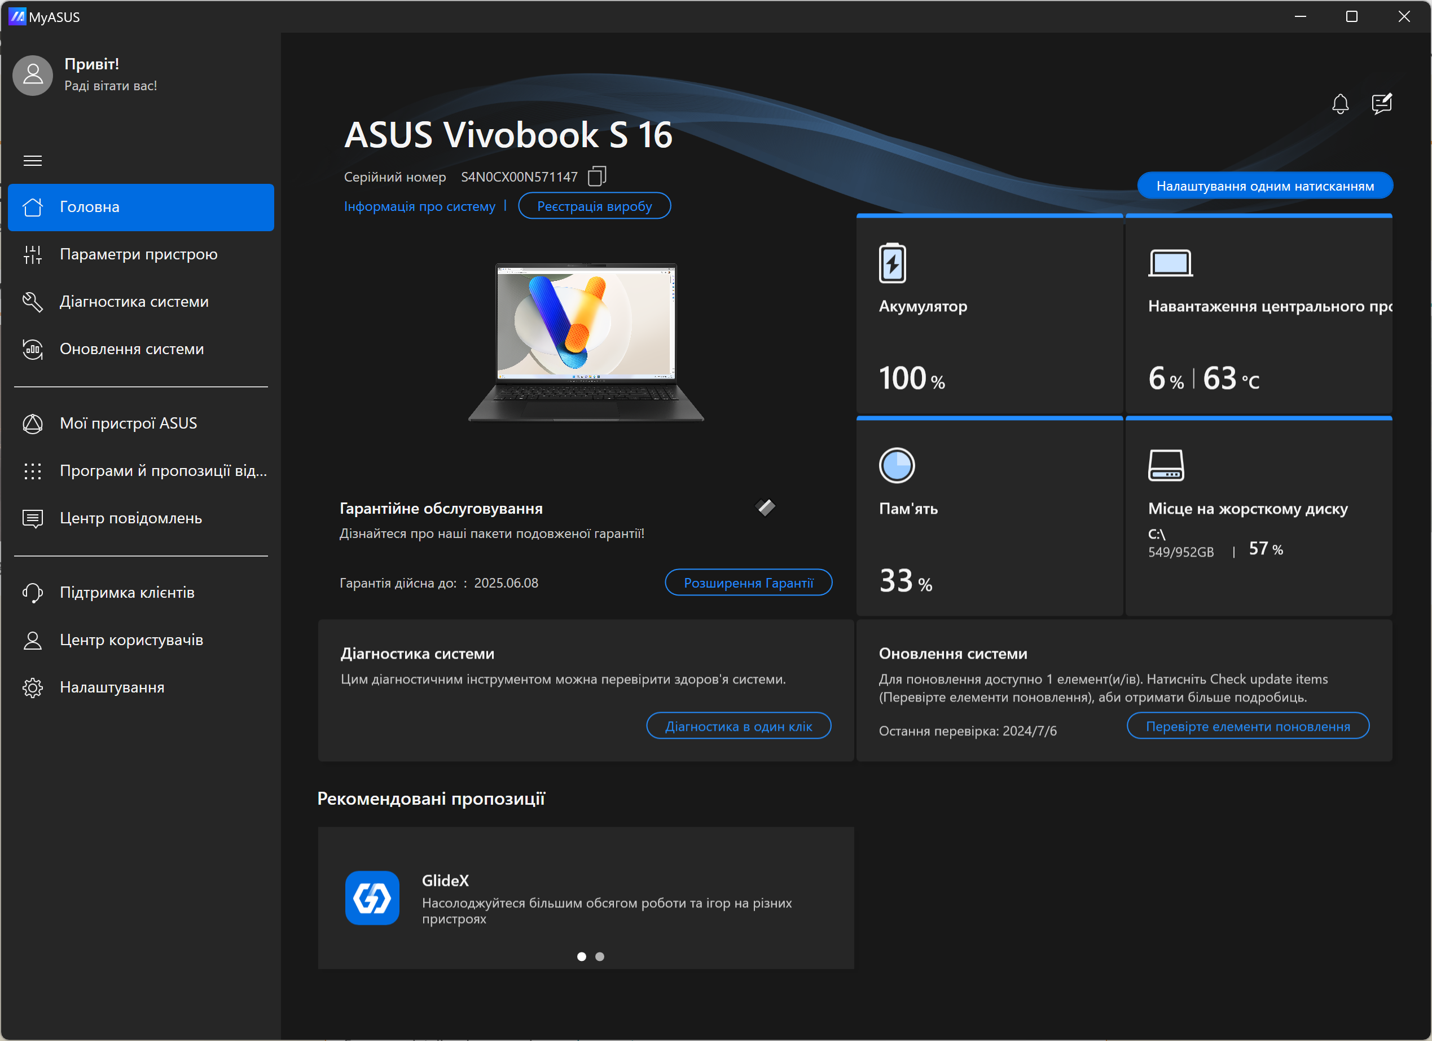Click the GlideX app icon

click(x=372, y=898)
